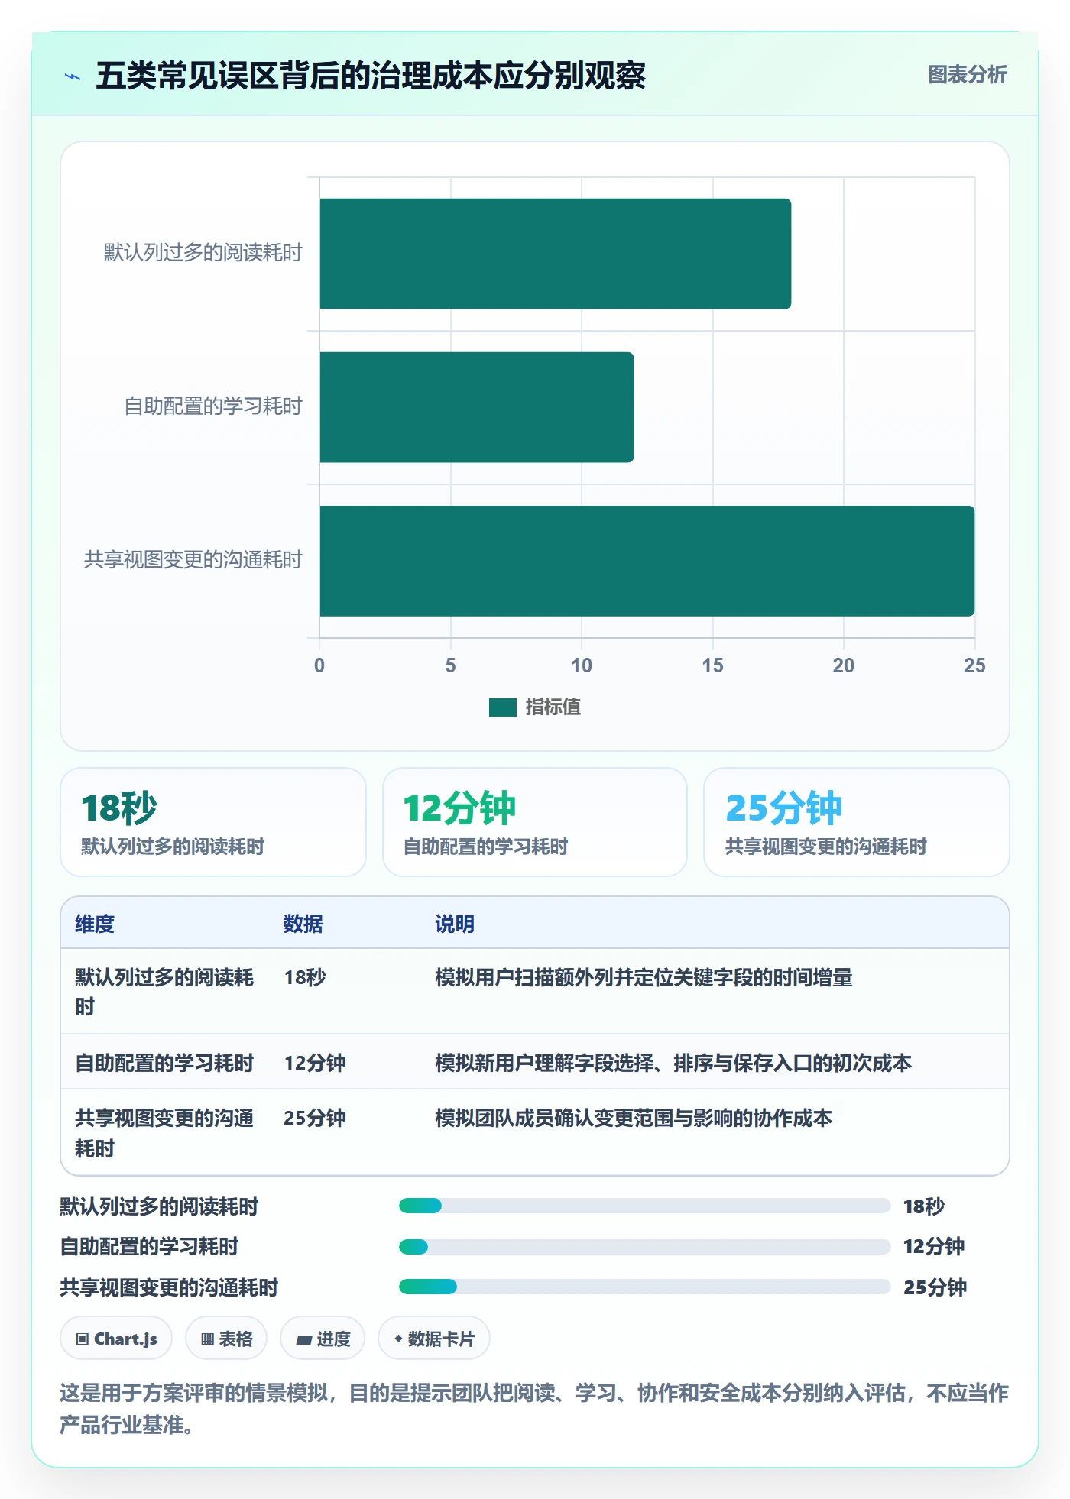Click the 共享视图变更的沟通耗时 chart bar
Screen dimensions: 1070x1499
[x=647, y=561]
